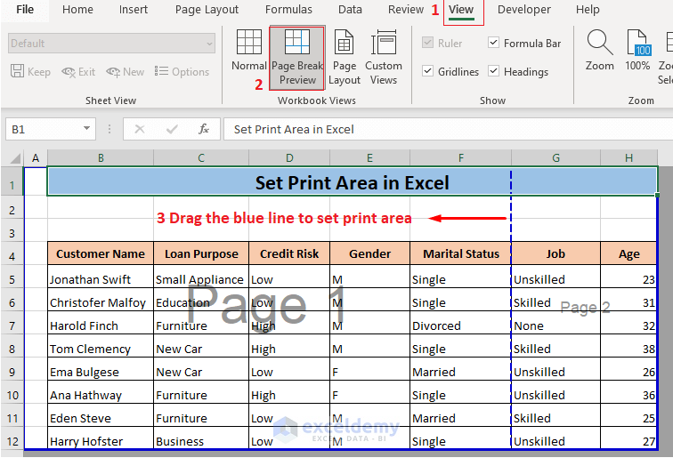Select column G header
Screen dimensions: 673x458
[x=555, y=157]
